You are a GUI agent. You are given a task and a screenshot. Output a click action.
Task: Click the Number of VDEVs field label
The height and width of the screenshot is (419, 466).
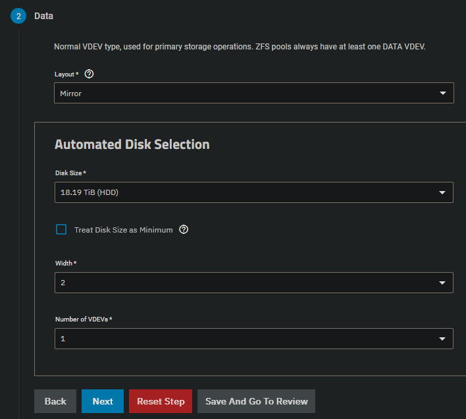pos(83,320)
